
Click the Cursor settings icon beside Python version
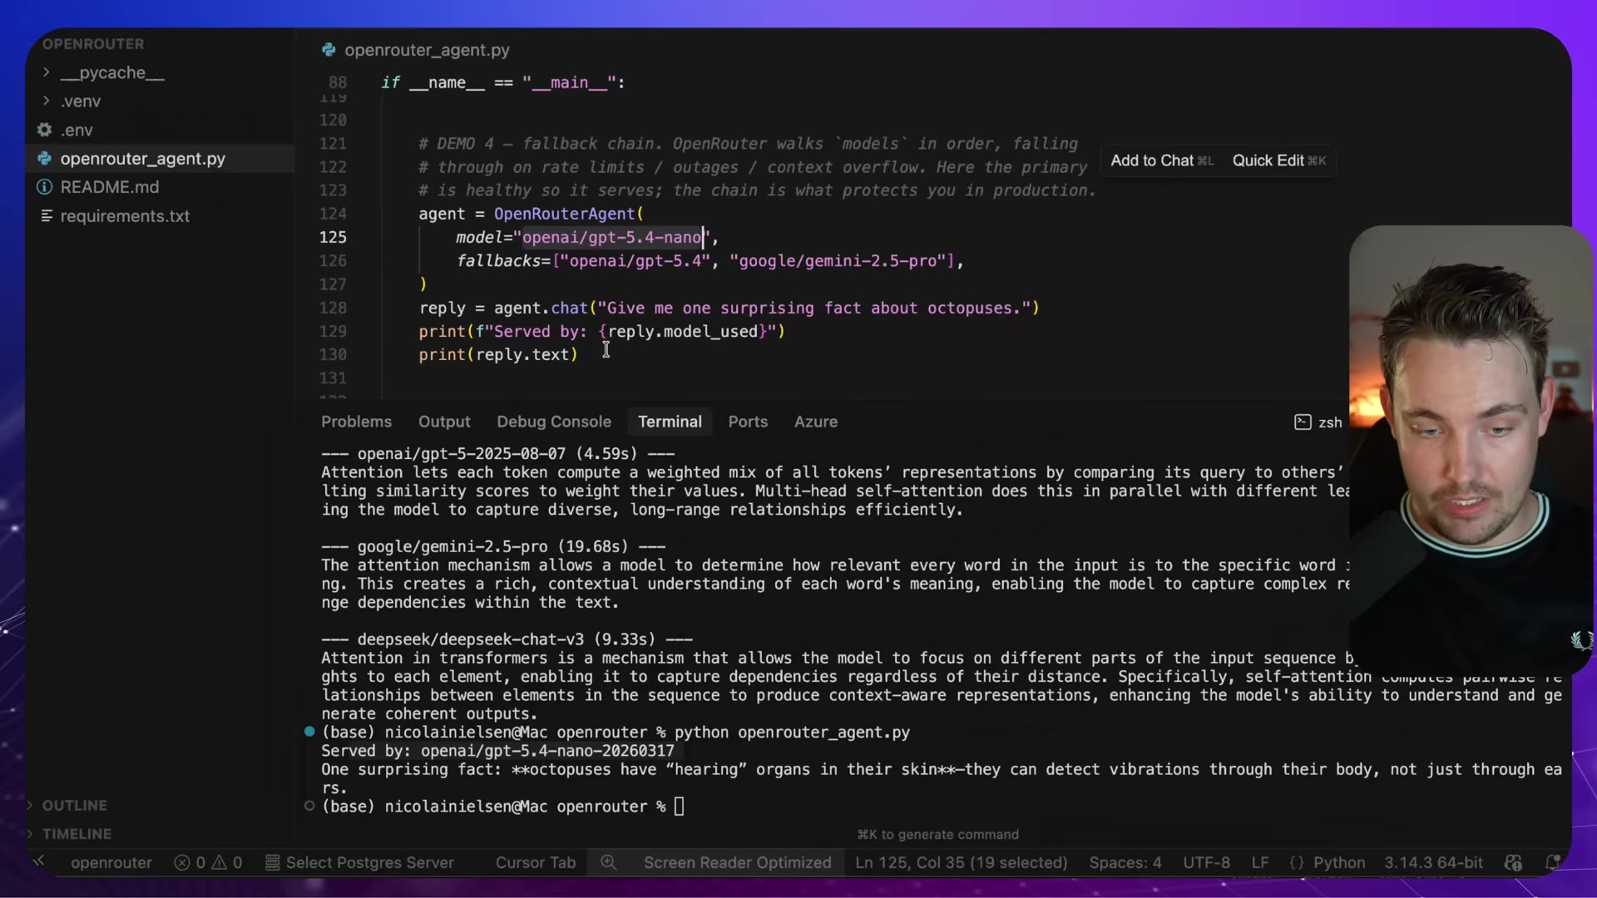click(x=1513, y=862)
